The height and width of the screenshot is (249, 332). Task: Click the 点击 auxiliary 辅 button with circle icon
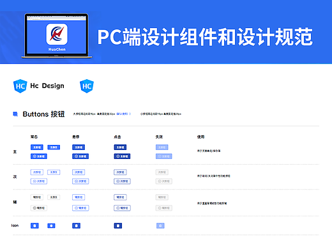point(122,208)
